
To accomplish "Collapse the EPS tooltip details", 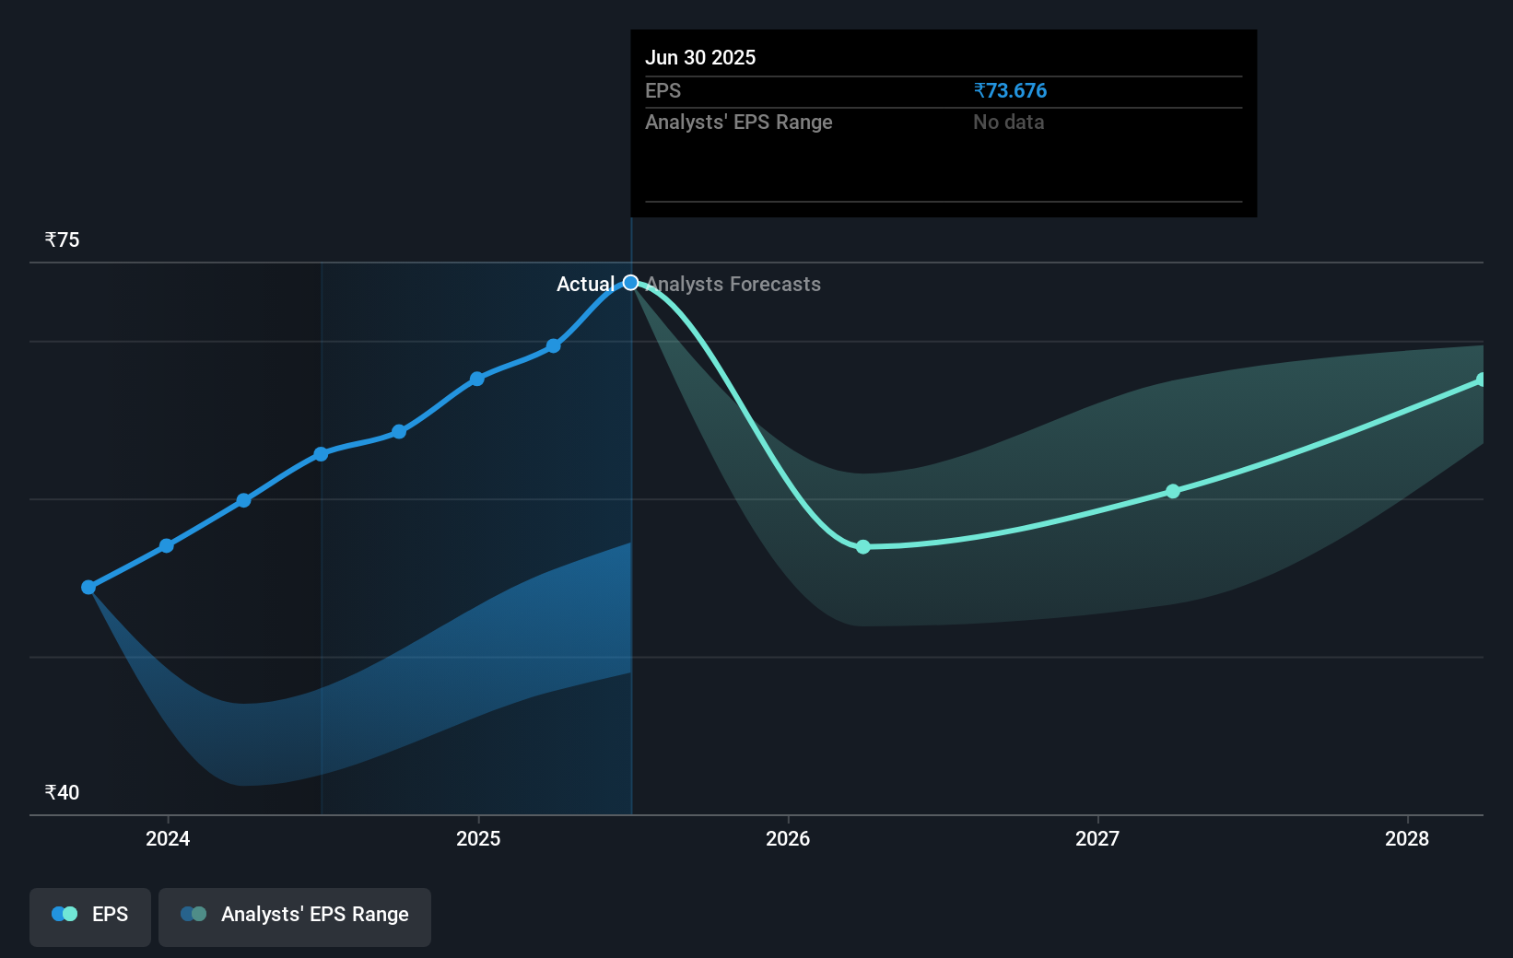I will 663,90.
